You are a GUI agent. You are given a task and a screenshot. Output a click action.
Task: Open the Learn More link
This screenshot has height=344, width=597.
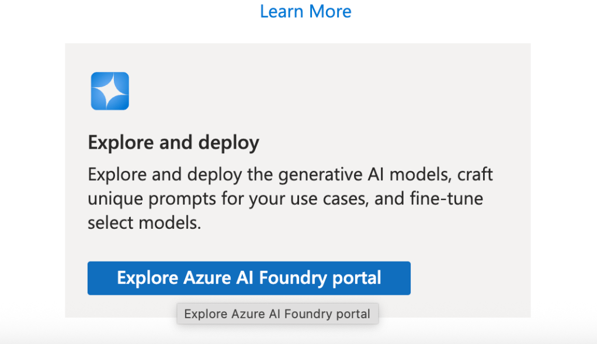click(x=306, y=11)
